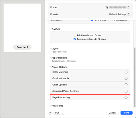Click the info icon beside Color Matching
Viewport: 136px width, 118px height.
click(126, 72)
